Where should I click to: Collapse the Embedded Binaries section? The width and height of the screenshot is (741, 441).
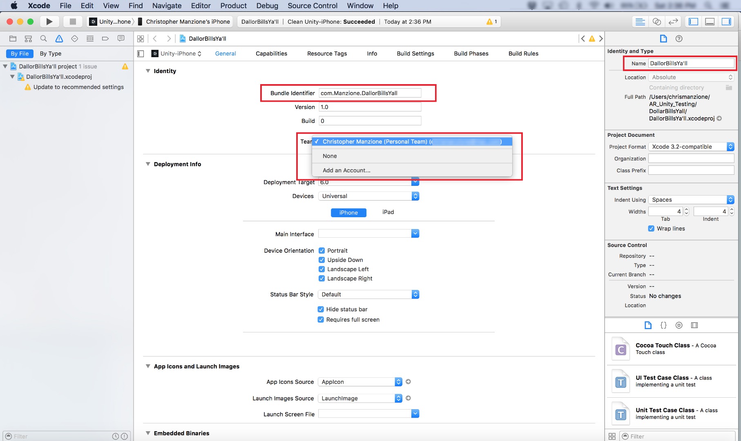[x=148, y=433]
